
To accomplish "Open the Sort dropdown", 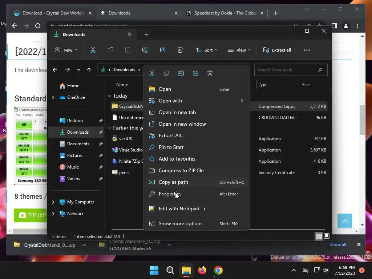I will coord(206,50).
